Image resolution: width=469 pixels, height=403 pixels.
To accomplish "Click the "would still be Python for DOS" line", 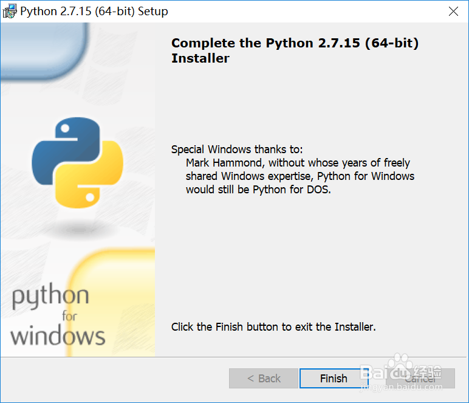I will 258,189.
